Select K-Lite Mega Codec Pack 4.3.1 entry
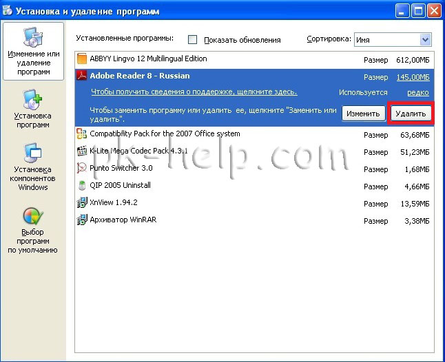The image size is (445, 362). pos(254,152)
